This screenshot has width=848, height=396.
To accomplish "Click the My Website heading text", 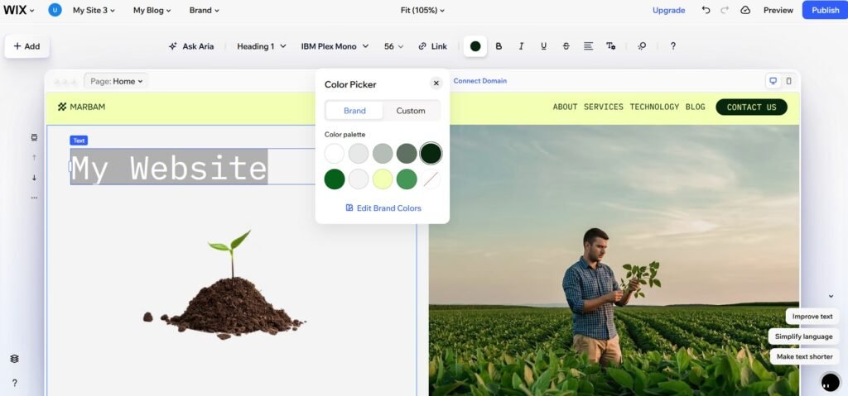I will pos(169,167).
